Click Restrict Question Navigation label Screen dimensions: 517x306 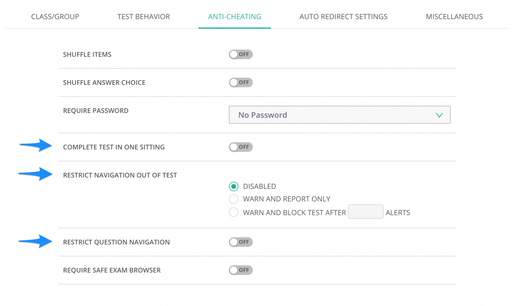click(116, 242)
